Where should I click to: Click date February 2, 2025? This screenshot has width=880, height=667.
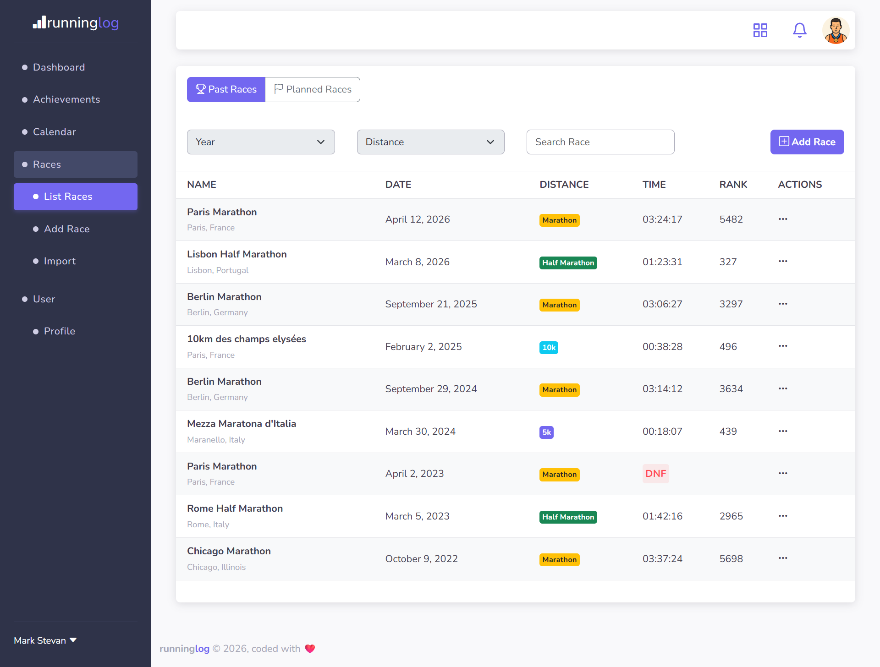pyautogui.click(x=423, y=347)
